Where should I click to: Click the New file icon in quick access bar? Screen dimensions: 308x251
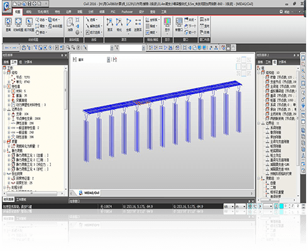[x=14, y=4]
